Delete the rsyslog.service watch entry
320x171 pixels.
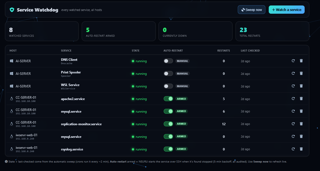pos(301,149)
